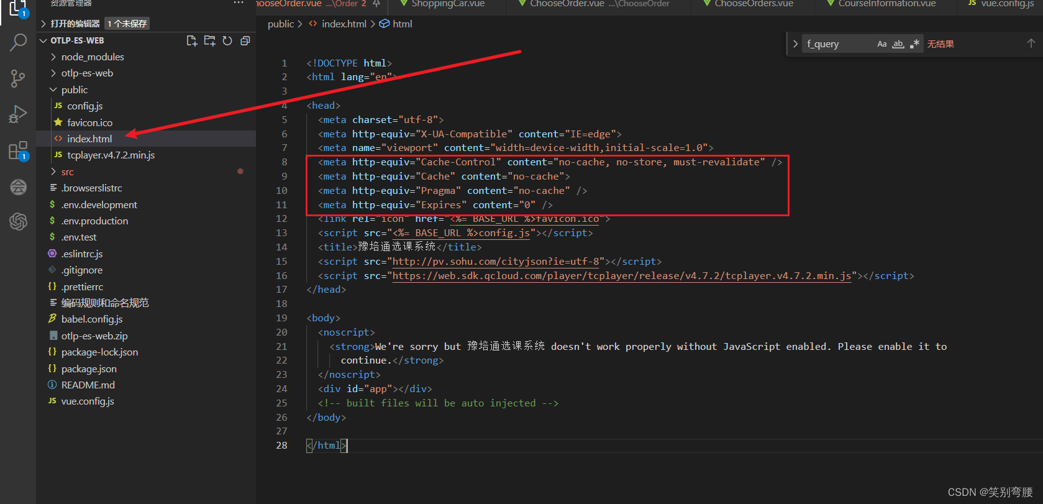
Task: Click public segment in breadcrumb
Action: 280,24
